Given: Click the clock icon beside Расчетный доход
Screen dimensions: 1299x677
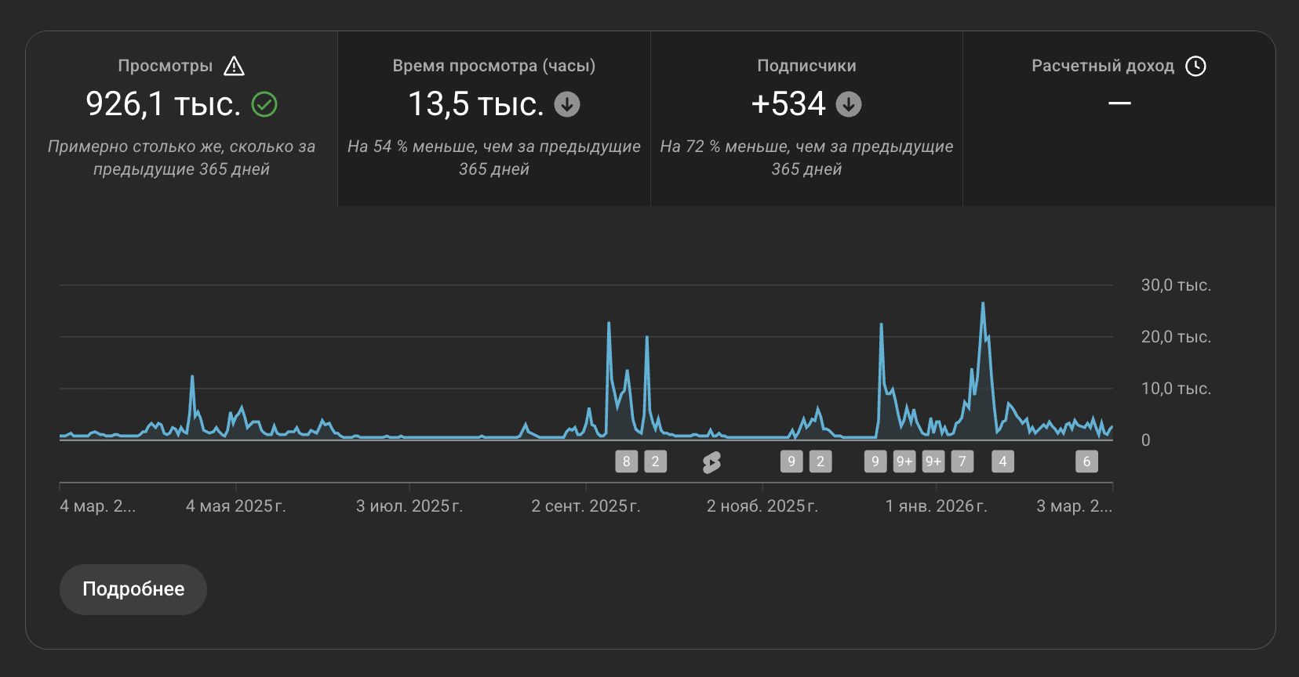Looking at the screenshot, I should pos(1195,67).
